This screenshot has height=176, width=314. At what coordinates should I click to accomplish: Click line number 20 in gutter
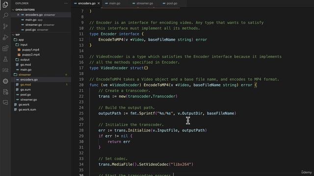coord(81,85)
